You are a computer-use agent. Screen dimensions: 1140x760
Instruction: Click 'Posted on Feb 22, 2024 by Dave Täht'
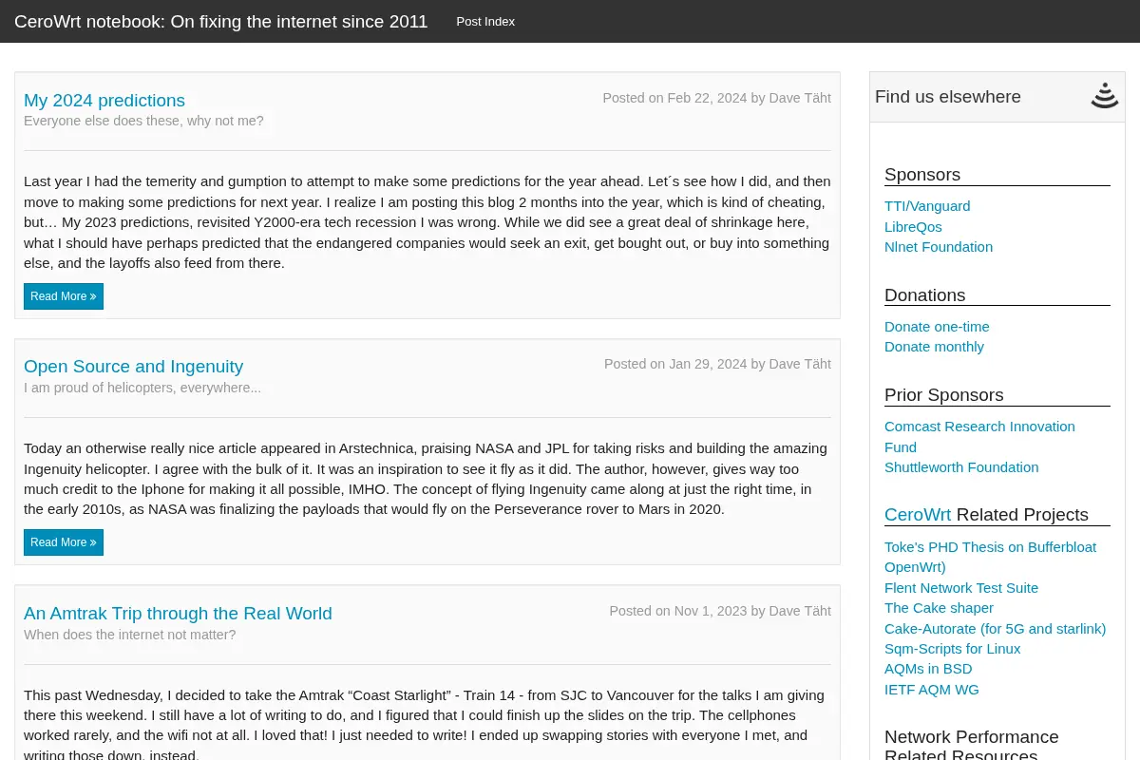click(x=716, y=98)
